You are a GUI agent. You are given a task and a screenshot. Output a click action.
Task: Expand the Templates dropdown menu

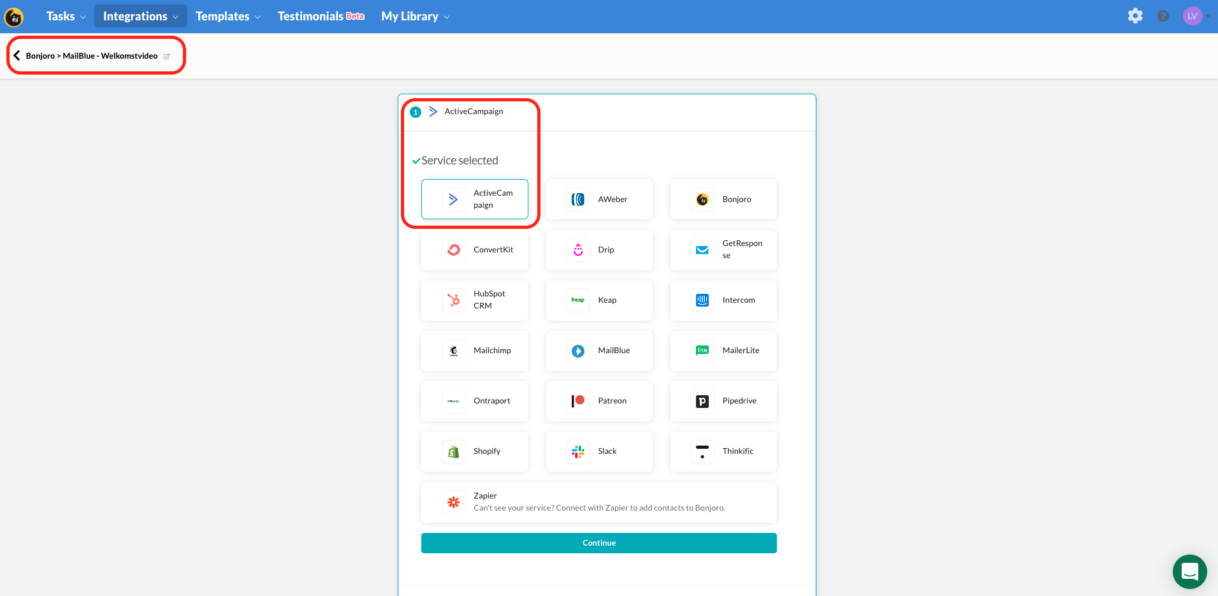click(228, 16)
